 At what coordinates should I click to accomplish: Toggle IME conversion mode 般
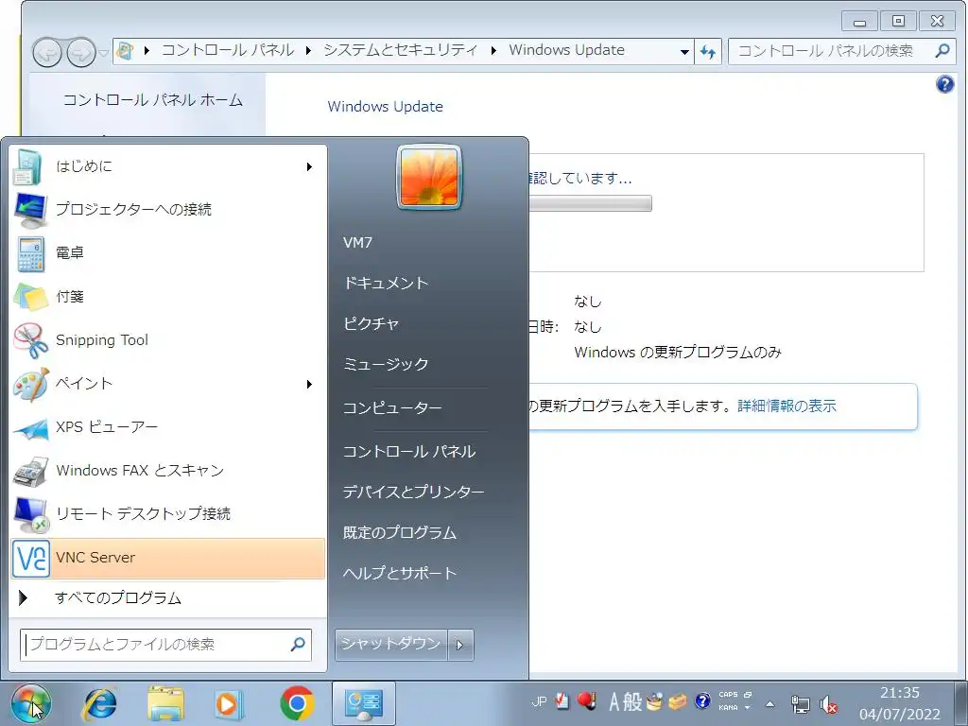coord(632,702)
